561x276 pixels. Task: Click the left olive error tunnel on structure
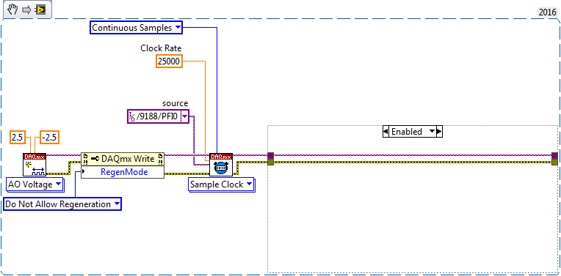270,162
